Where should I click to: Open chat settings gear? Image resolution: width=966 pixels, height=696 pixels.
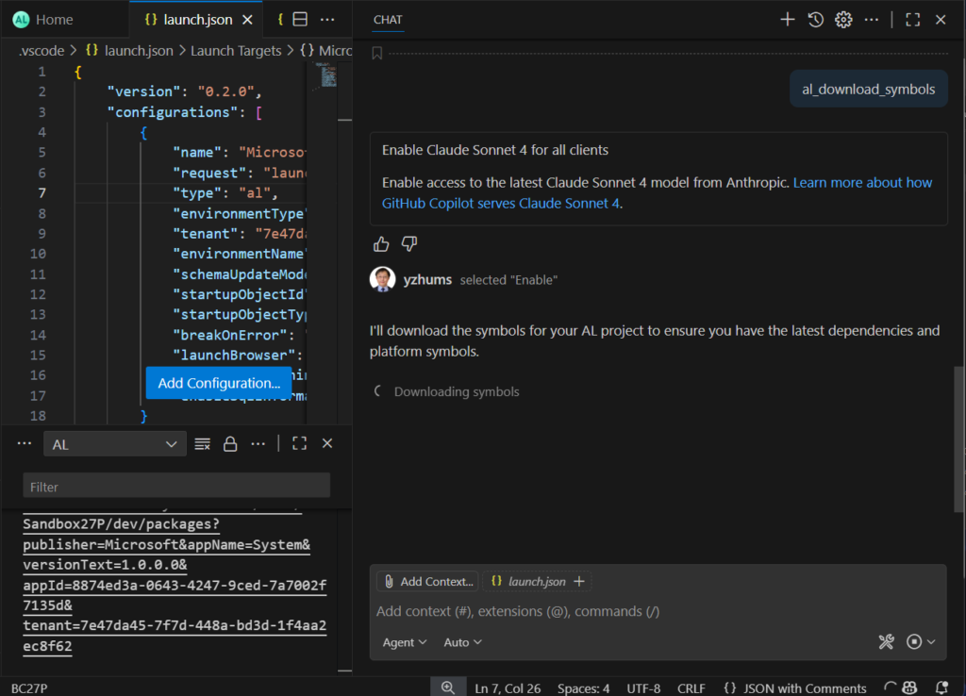(x=843, y=19)
